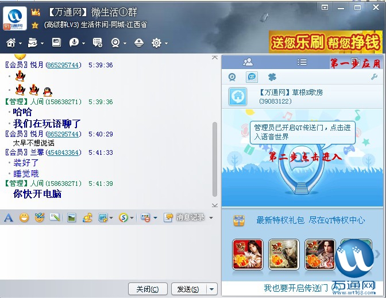Open 最新特权礼包 尽在QT特权中心 link
Viewport: 386px width, 298px height.
click(310, 220)
